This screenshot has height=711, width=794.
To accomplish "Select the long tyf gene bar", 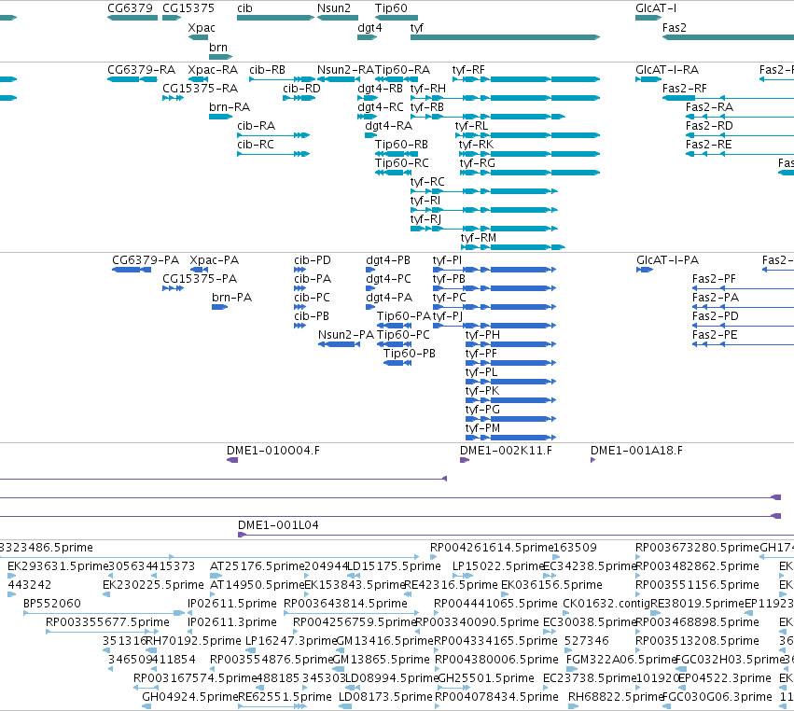I will (x=506, y=37).
